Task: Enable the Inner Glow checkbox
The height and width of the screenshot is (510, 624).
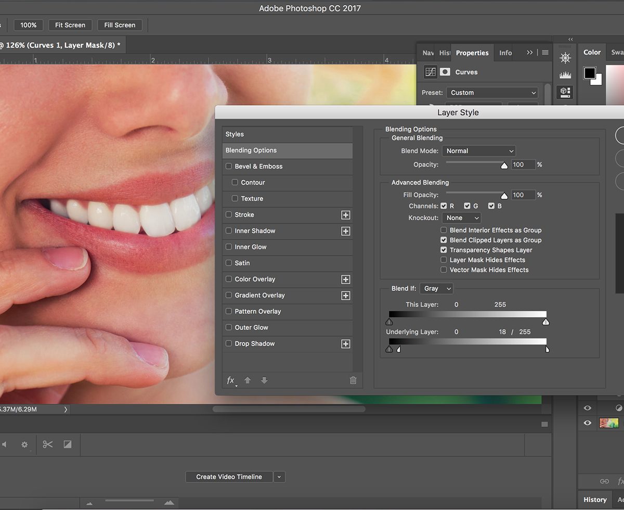Action: click(x=229, y=247)
